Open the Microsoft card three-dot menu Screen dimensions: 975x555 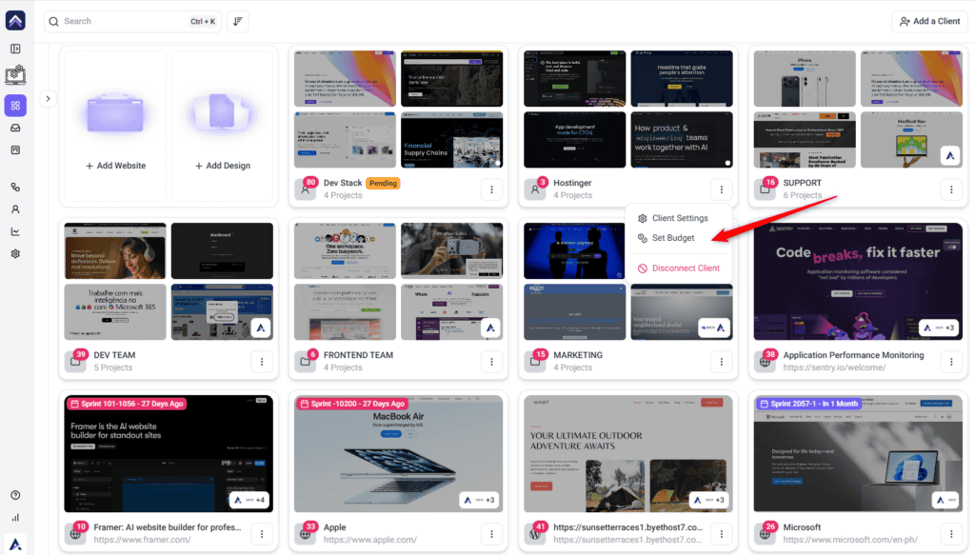pyautogui.click(x=951, y=534)
